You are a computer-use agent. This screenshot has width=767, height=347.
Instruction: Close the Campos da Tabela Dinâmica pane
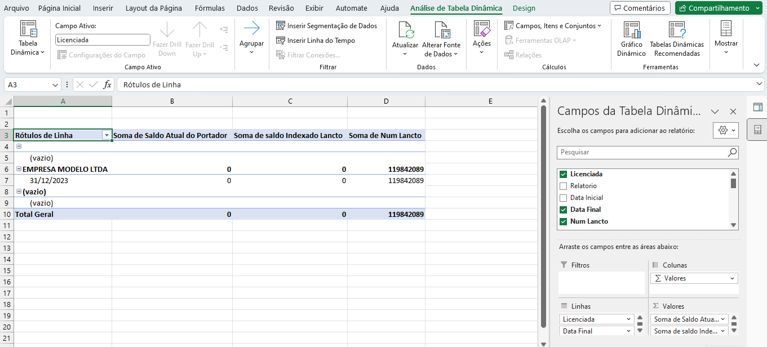pyautogui.click(x=733, y=112)
